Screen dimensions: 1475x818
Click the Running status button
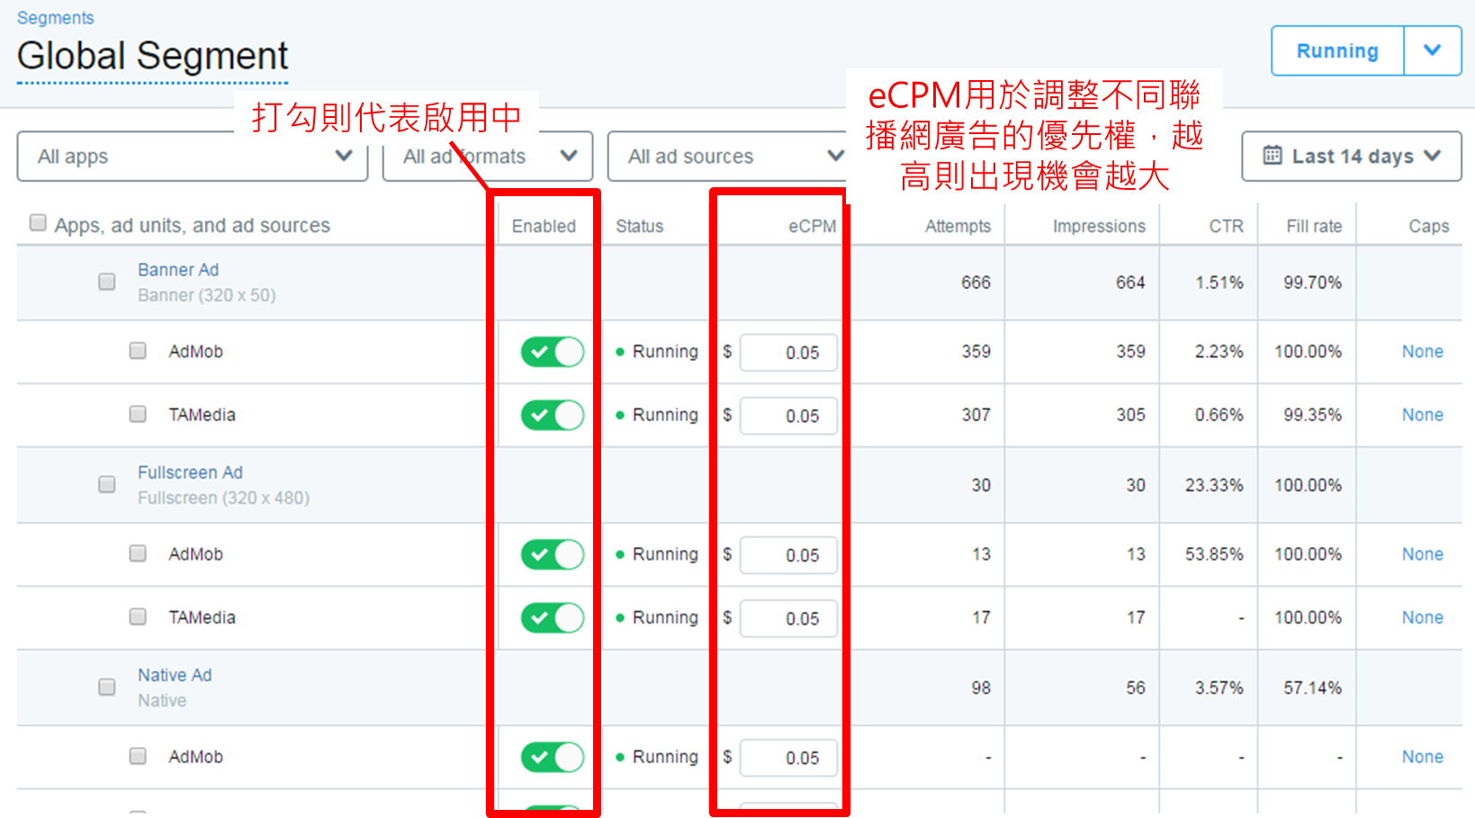1337,51
